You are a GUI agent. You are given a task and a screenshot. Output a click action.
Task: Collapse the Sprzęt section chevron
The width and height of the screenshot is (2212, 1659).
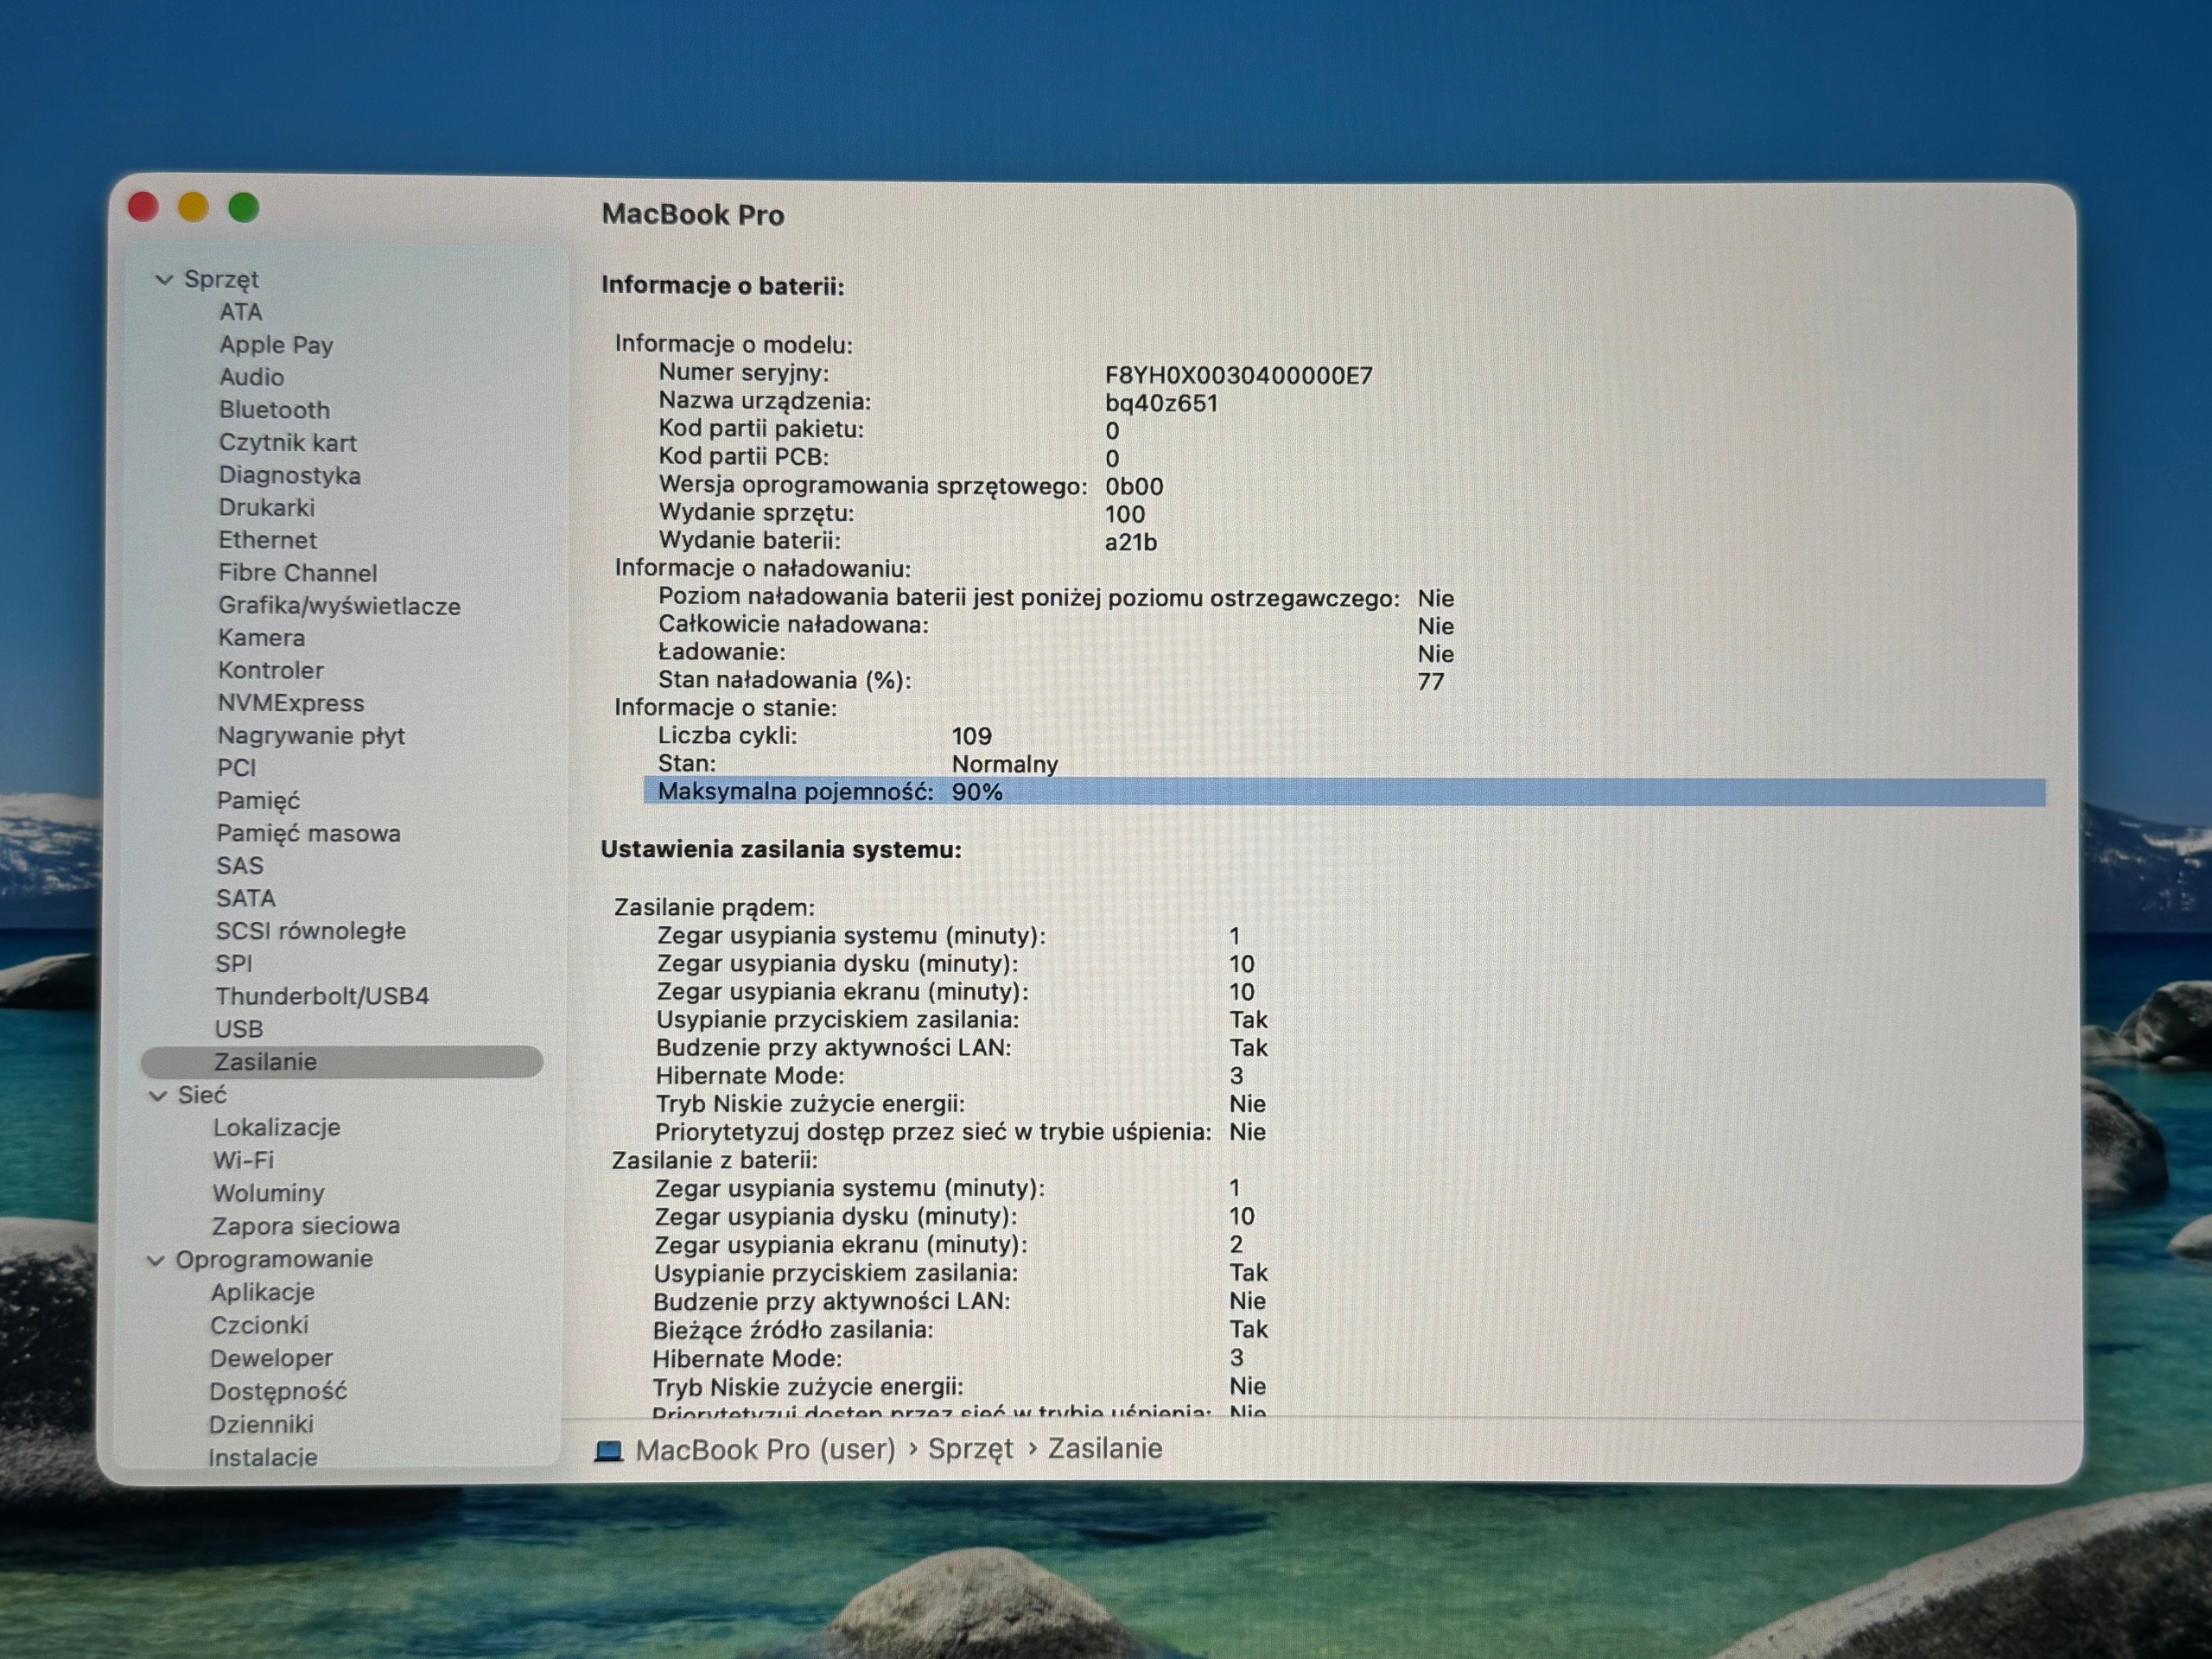point(164,280)
